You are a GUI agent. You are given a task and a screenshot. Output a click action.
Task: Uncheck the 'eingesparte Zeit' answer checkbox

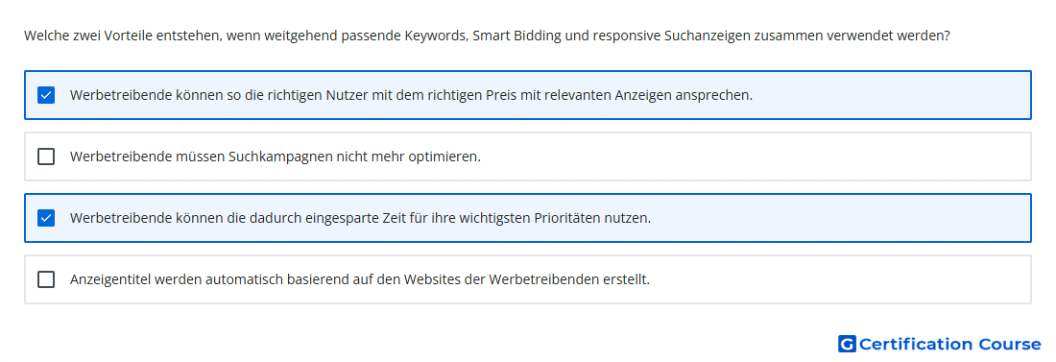coord(46,218)
